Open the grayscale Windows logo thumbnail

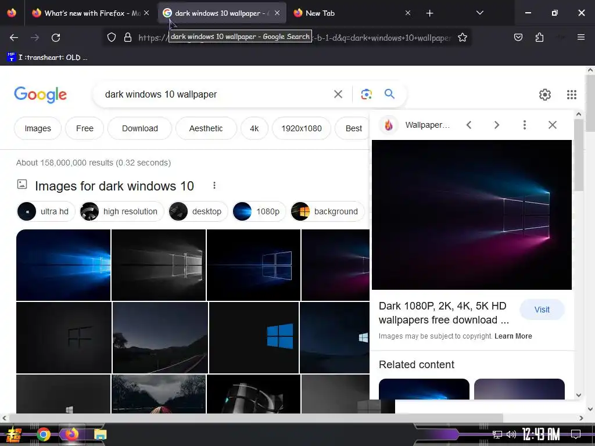[159, 265]
